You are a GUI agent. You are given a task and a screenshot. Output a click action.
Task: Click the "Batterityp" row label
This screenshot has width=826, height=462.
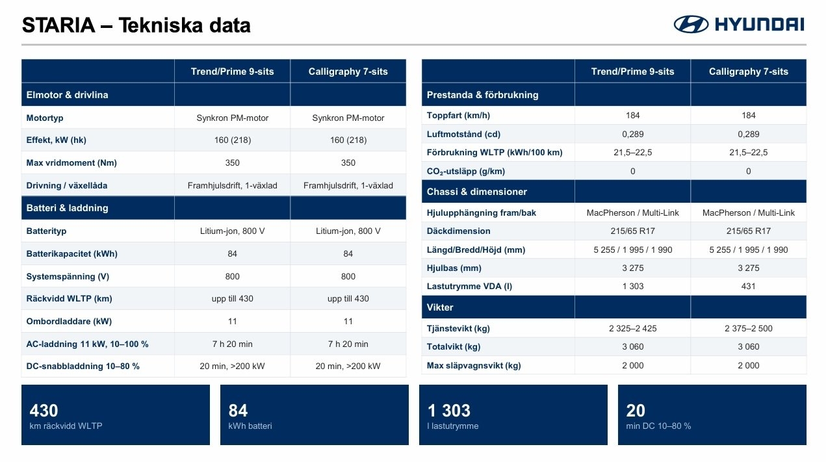pos(46,231)
